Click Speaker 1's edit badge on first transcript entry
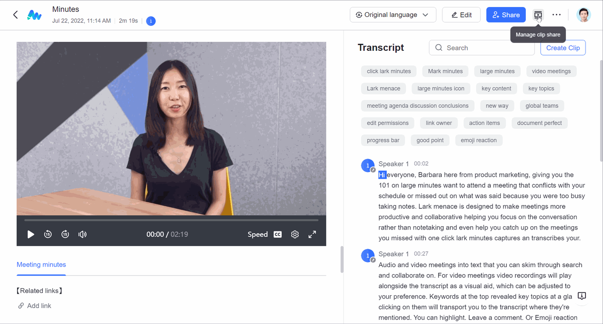Screen dimensions: 603x324 coord(373,169)
